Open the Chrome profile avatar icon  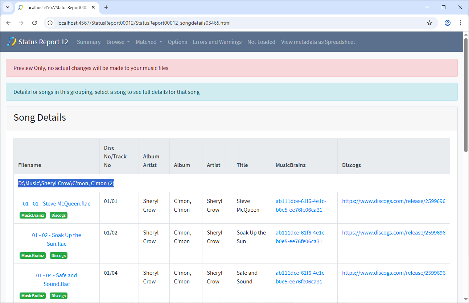point(448,23)
